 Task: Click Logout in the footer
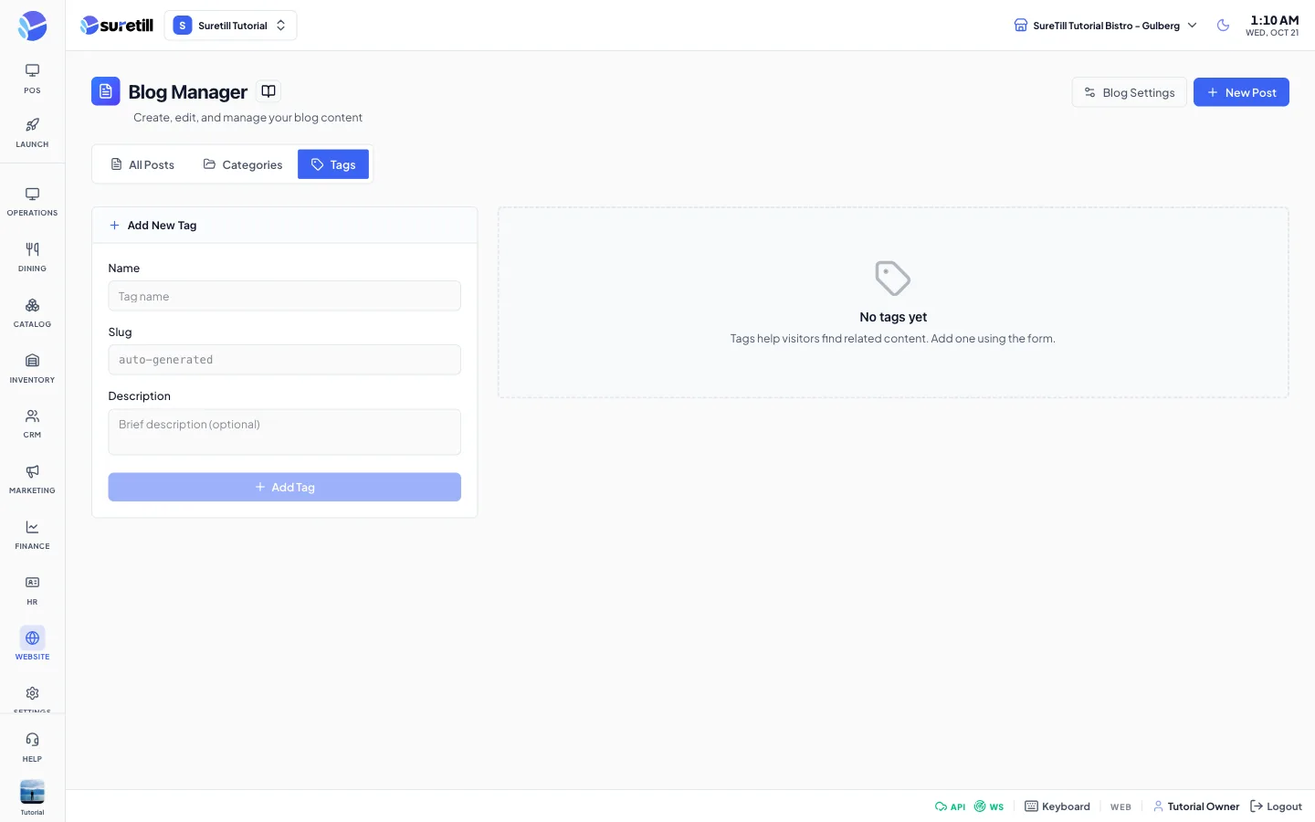coord(1276,806)
